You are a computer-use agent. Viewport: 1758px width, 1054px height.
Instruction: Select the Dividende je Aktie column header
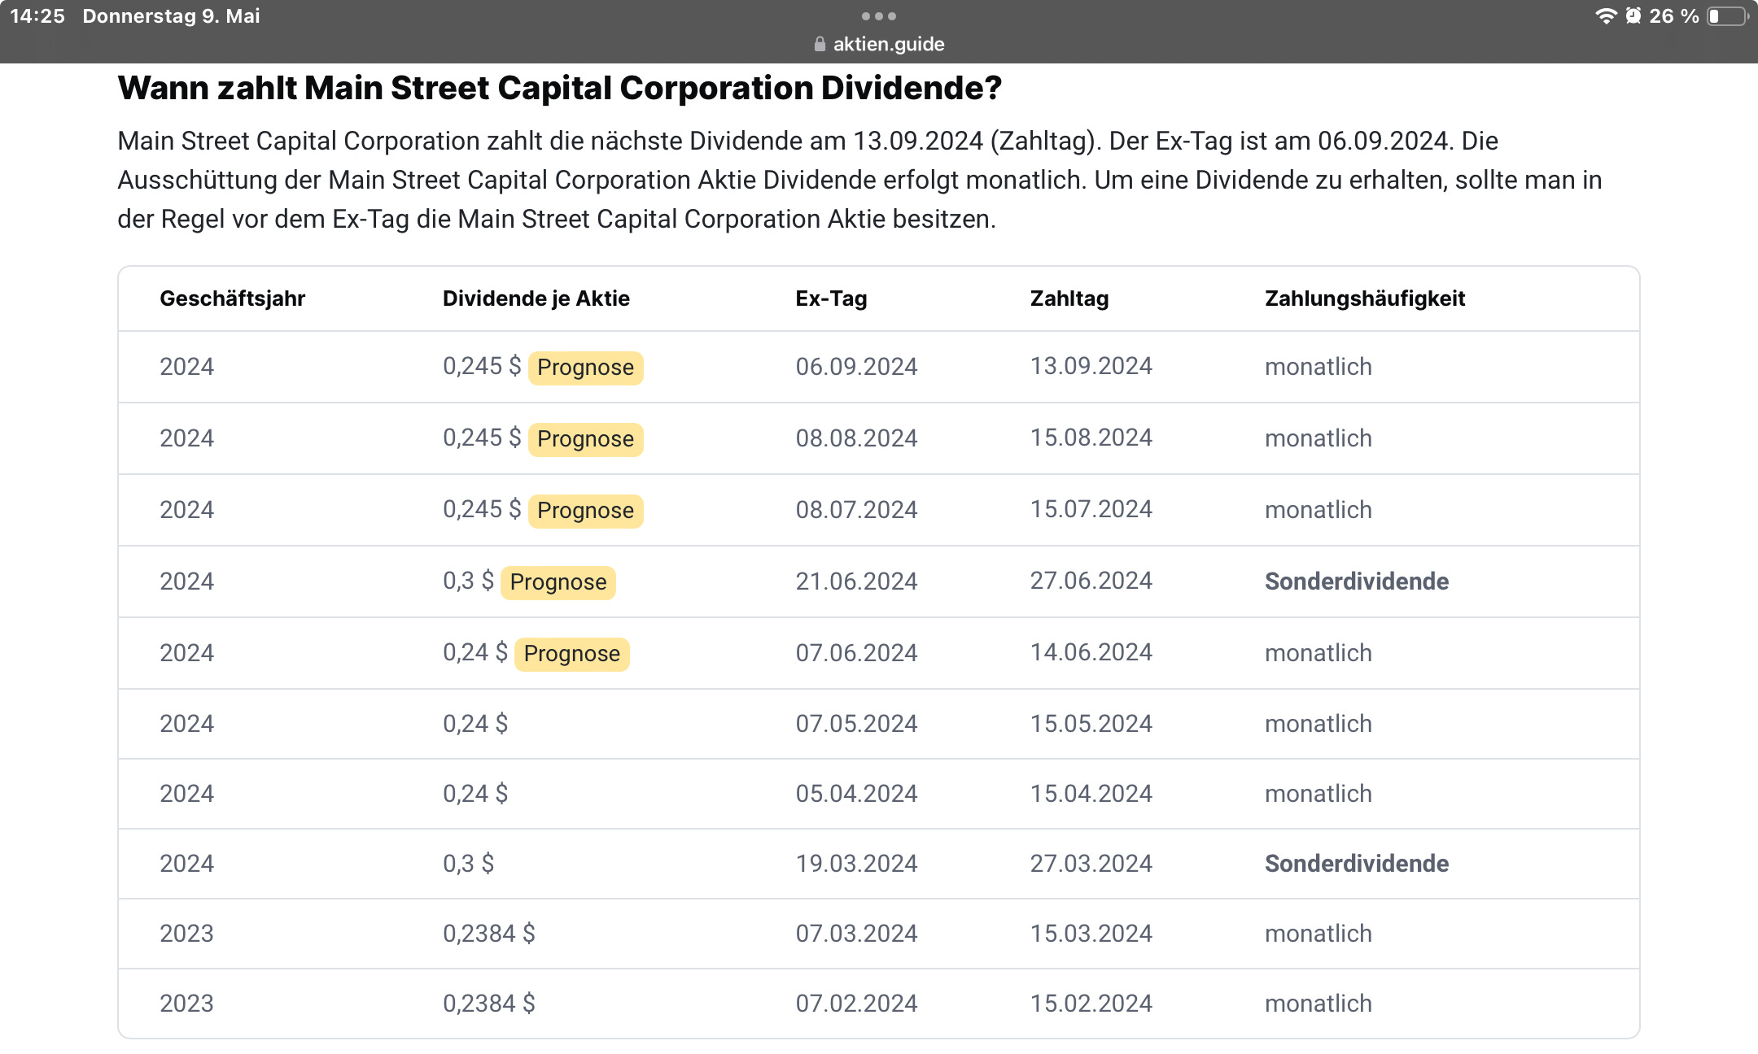[536, 298]
